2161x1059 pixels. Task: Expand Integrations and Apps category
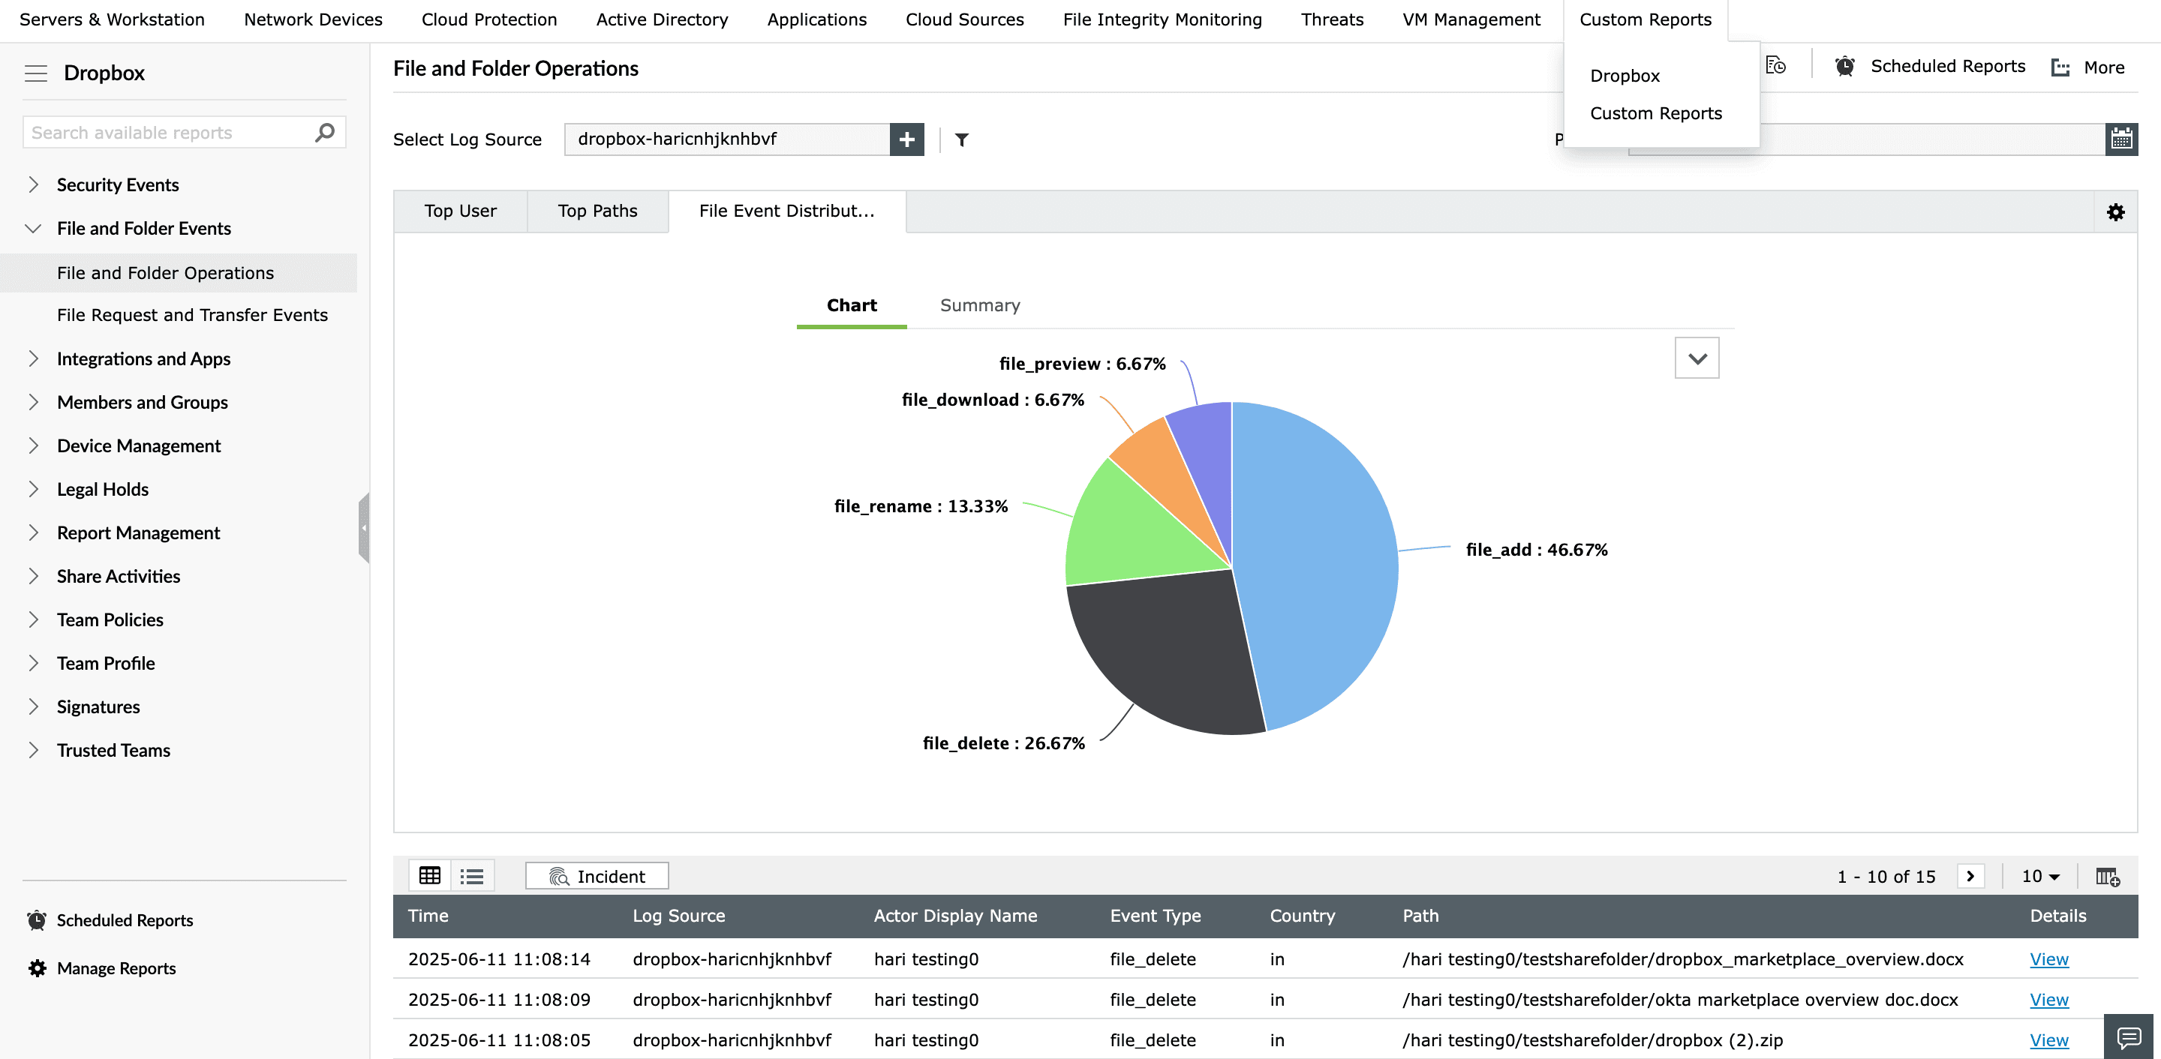(x=34, y=358)
